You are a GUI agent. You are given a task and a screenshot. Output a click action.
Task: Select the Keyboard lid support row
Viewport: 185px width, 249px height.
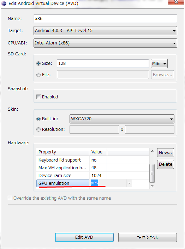(x=93, y=160)
